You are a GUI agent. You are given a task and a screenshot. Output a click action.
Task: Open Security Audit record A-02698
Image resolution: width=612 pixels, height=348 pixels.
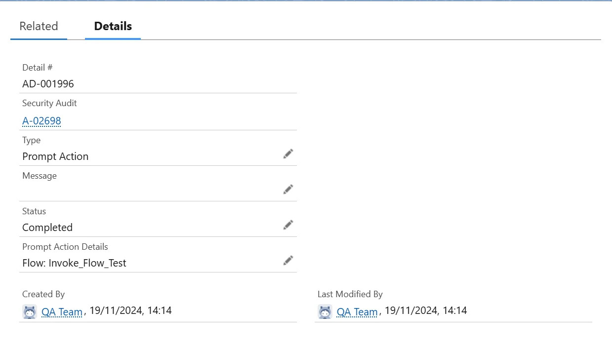click(x=41, y=121)
